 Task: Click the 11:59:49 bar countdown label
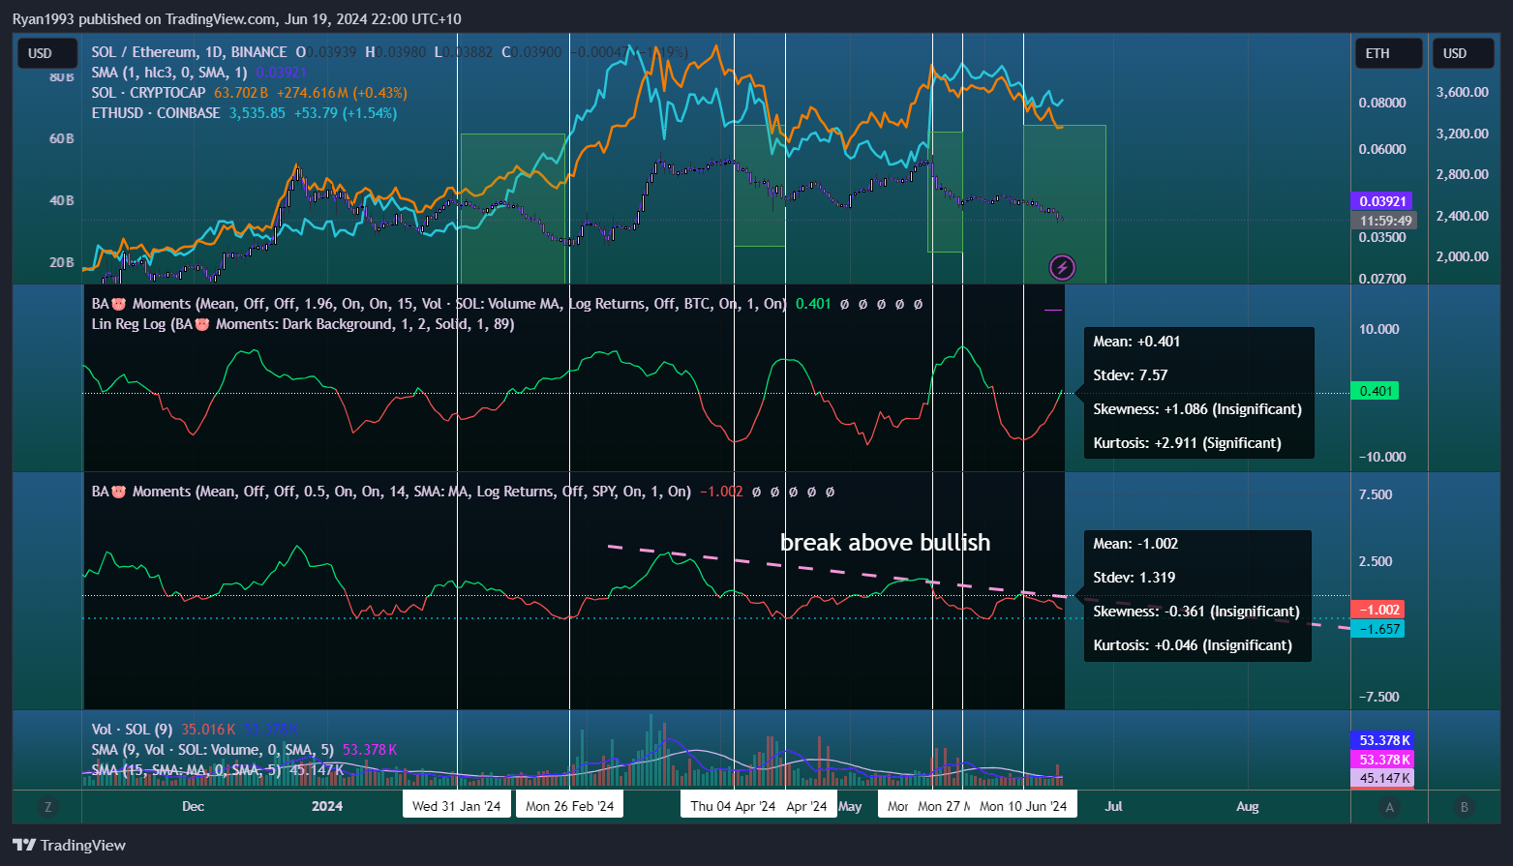pyautogui.click(x=1382, y=221)
